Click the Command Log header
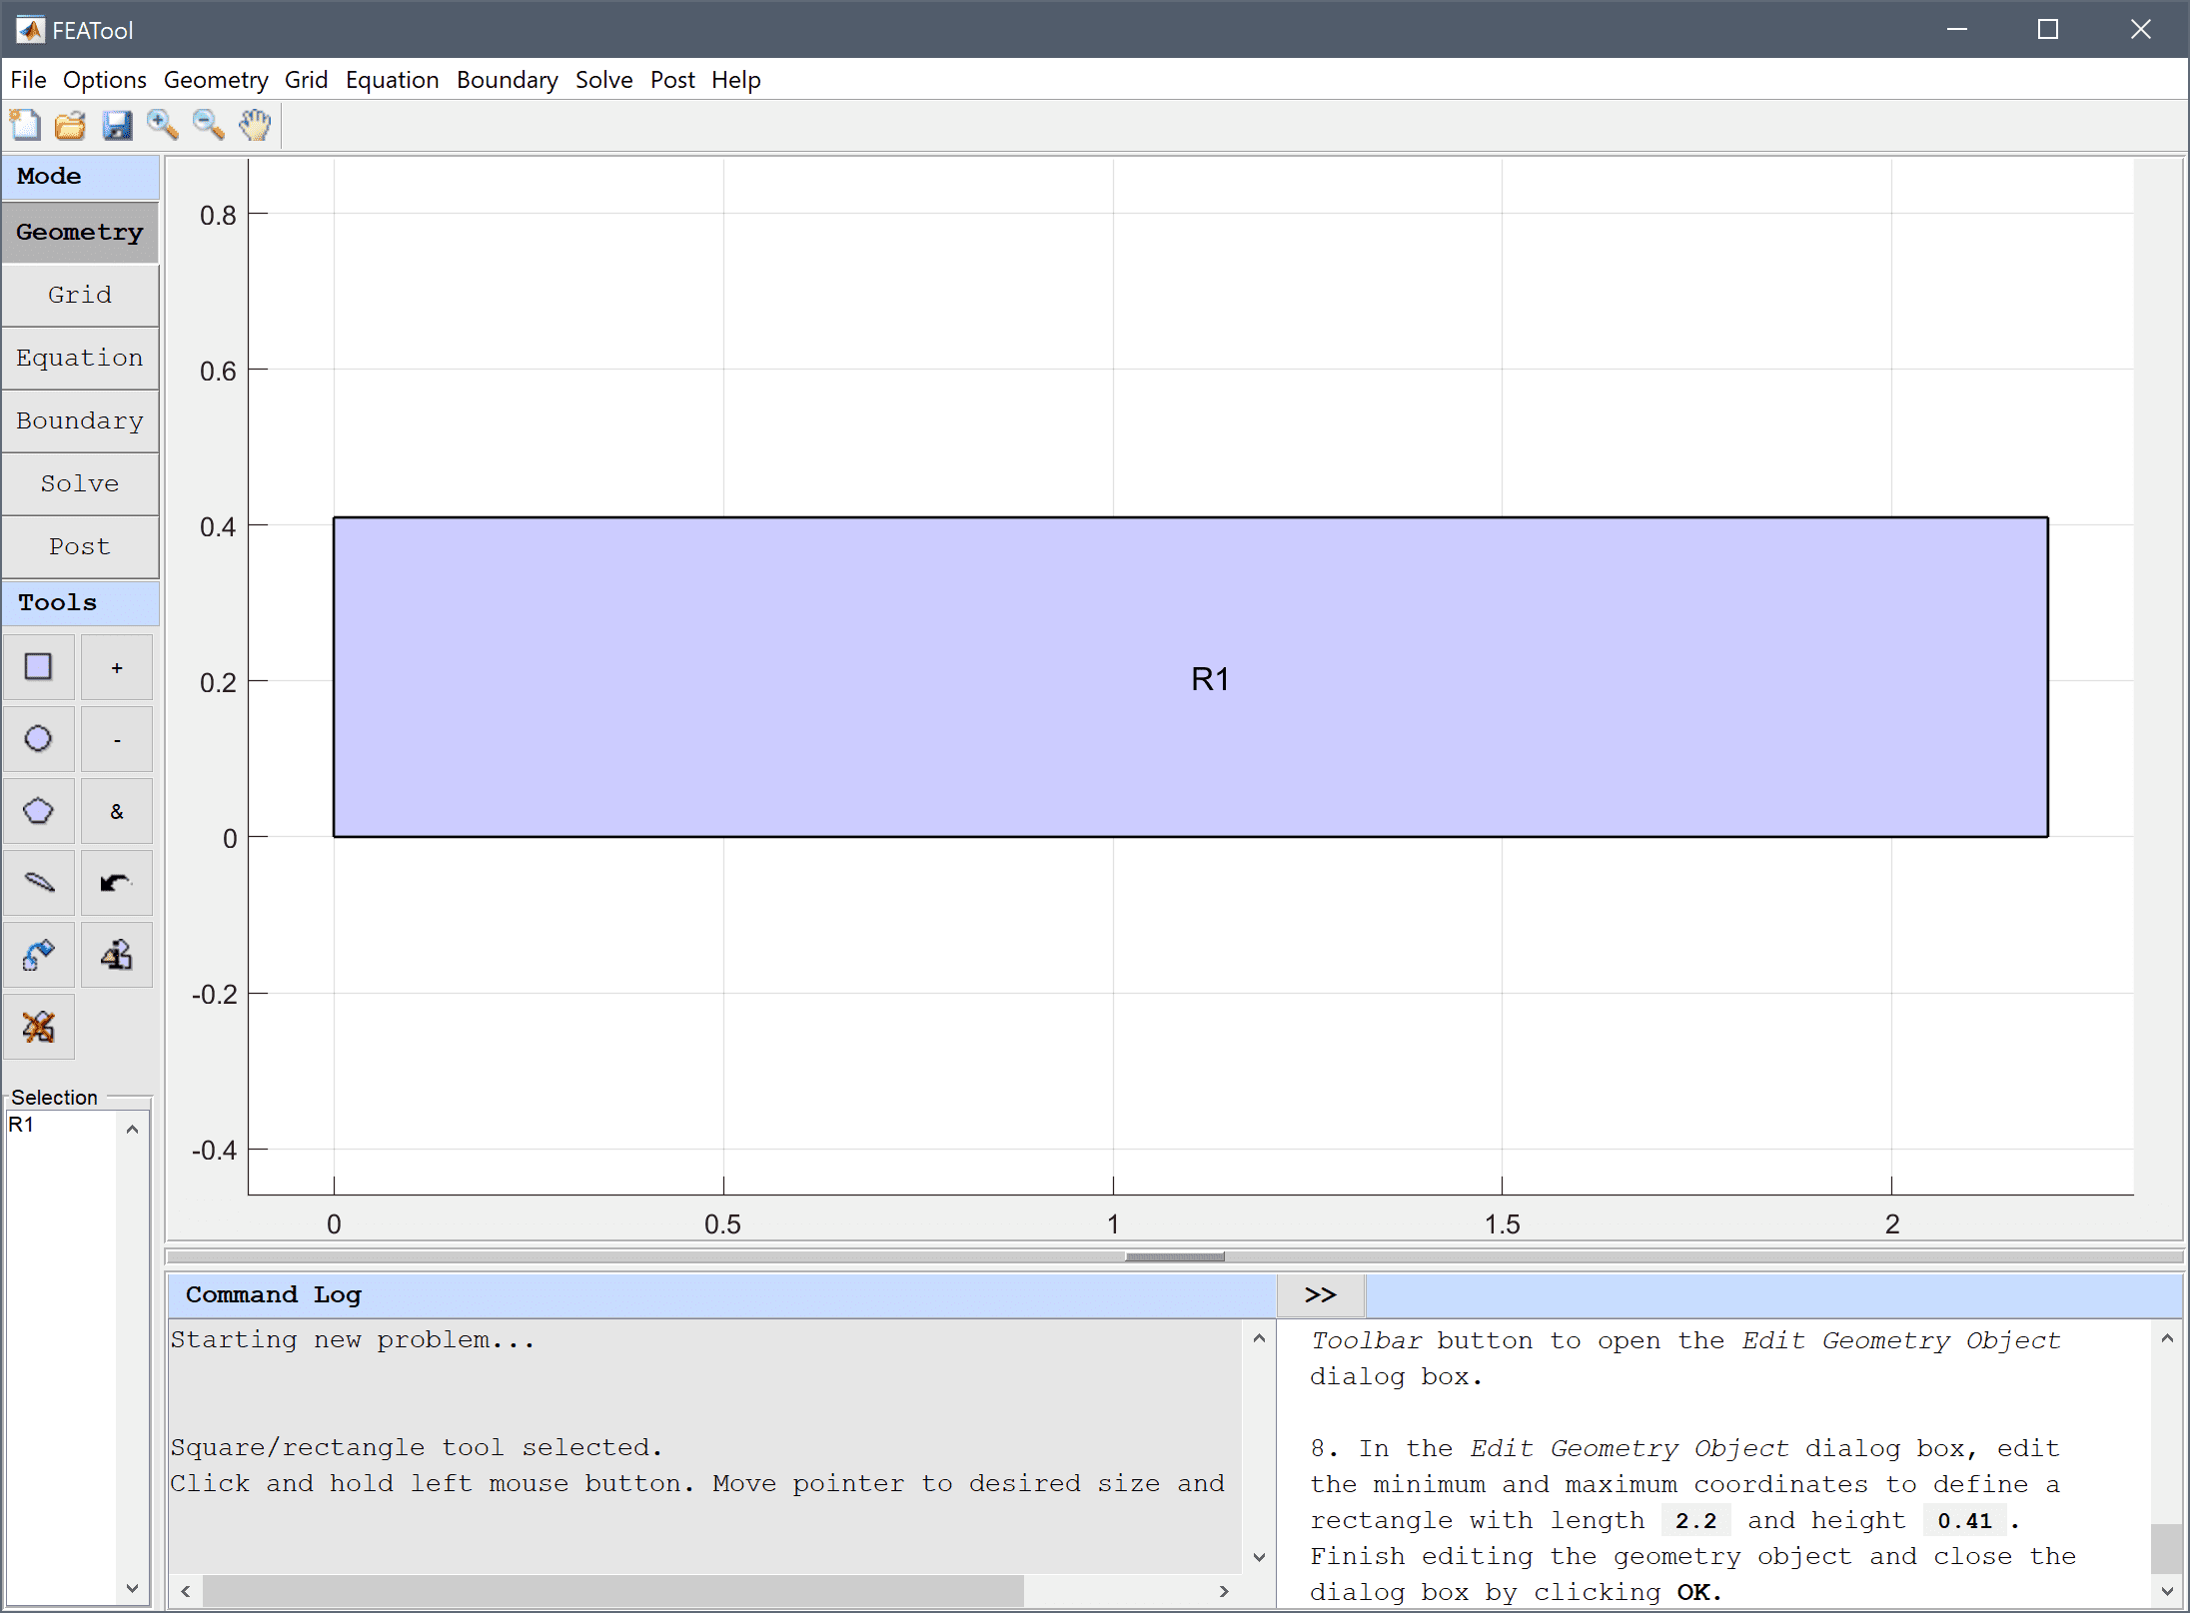2190x1613 pixels. tap(721, 1295)
